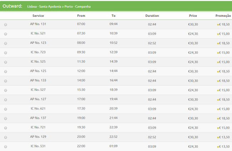This screenshot has height=151, width=232.
Task: Click promo star icon for IC No. 525
Action: 218,62
